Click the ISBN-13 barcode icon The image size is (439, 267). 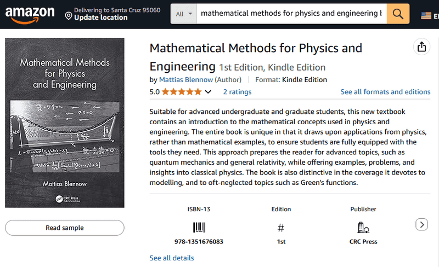coord(199,228)
